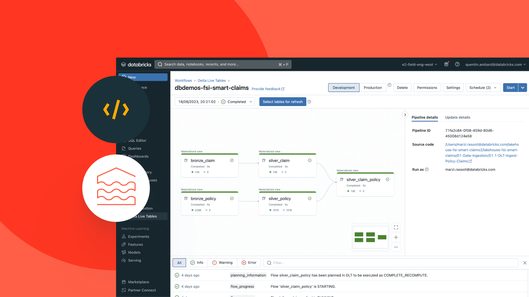The image size is (529, 297).
Task: Switch pipeline mode to Production
Action: (x=373, y=88)
